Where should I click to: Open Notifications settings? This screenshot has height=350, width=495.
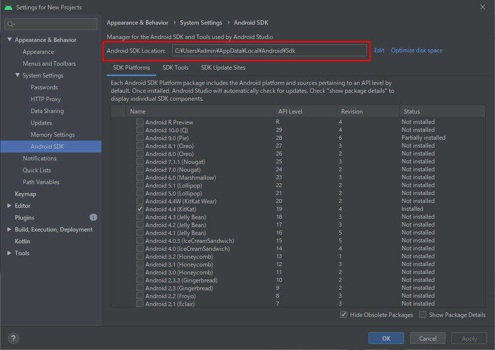pyautogui.click(x=40, y=158)
